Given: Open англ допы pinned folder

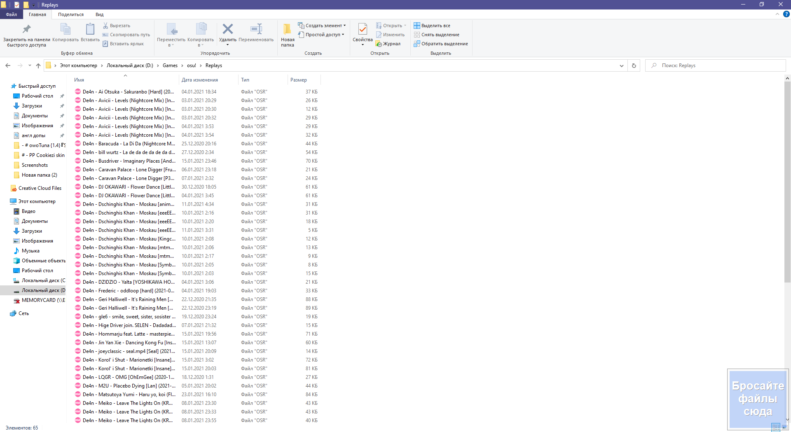Looking at the screenshot, I should tap(33, 135).
